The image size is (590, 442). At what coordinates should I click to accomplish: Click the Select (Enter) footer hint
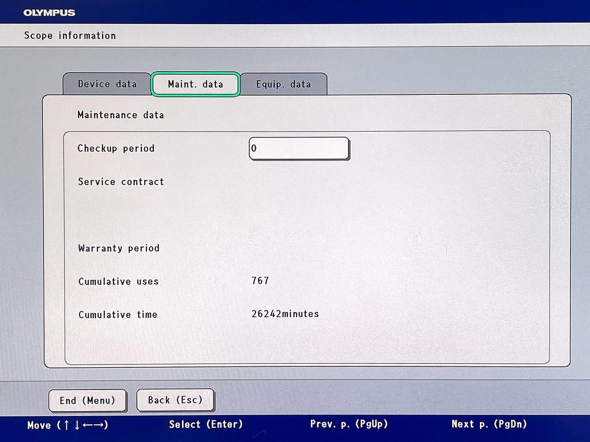pyautogui.click(x=206, y=424)
